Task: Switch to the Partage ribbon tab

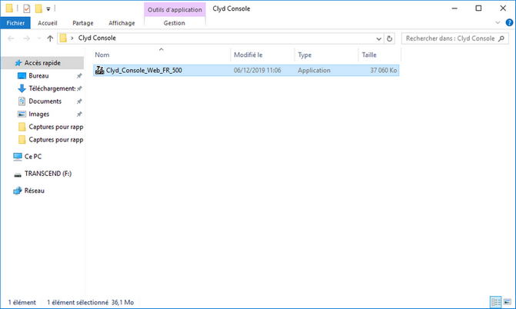Action: [83, 23]
